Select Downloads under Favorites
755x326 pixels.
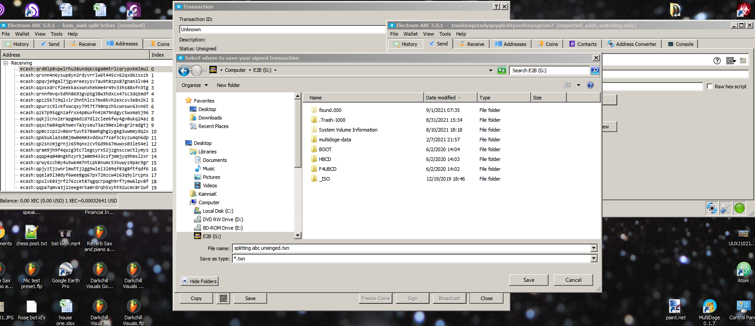[x=210, y=118]
